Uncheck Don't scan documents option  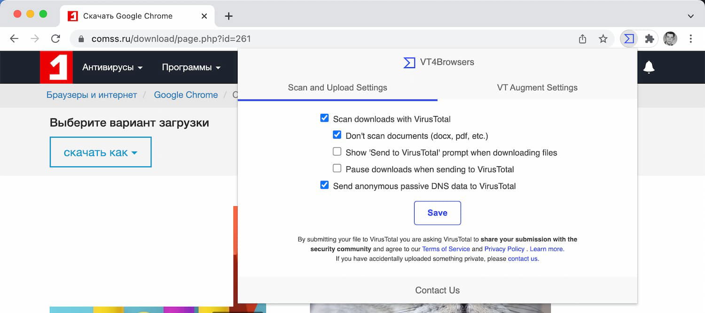[337, 135]
